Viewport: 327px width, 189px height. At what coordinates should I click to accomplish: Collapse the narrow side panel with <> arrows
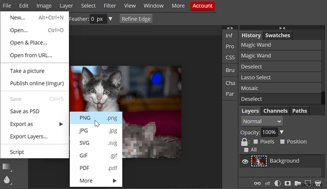230,28
